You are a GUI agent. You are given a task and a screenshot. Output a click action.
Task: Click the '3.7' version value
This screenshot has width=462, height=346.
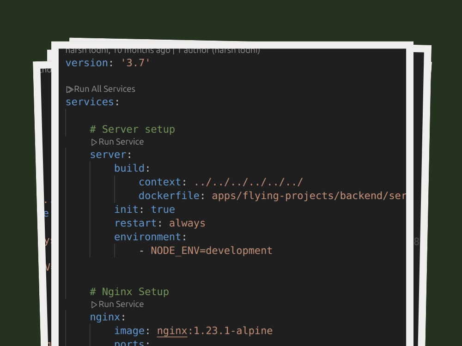pos(135,63)
